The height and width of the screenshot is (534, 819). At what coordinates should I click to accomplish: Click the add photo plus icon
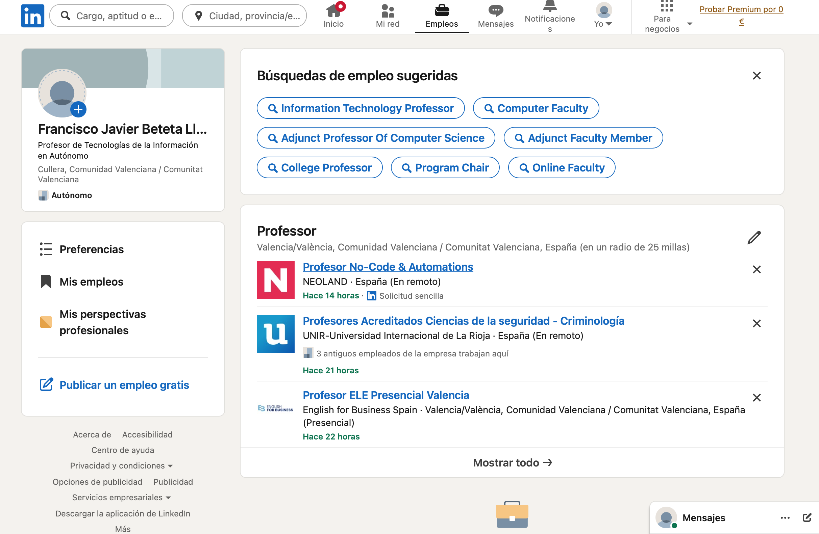pos(78,109)
